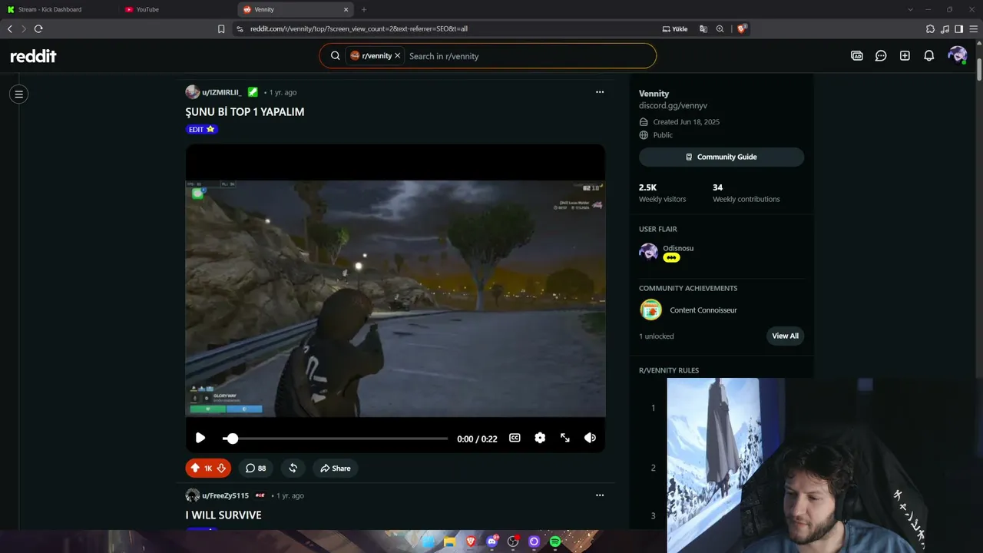Open Discord from the taskbar
Viewport: 983px width, 553px height.
pyautogui.click(x=492, y=541)
